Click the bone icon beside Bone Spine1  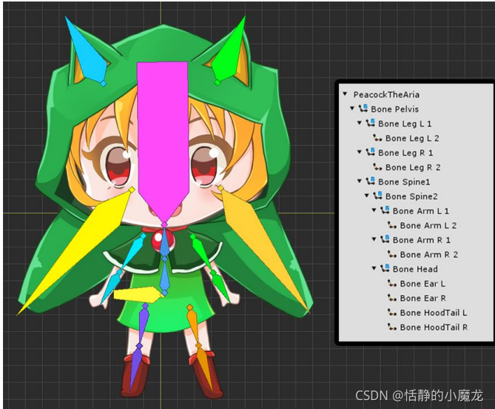click(x=370, y=181)
